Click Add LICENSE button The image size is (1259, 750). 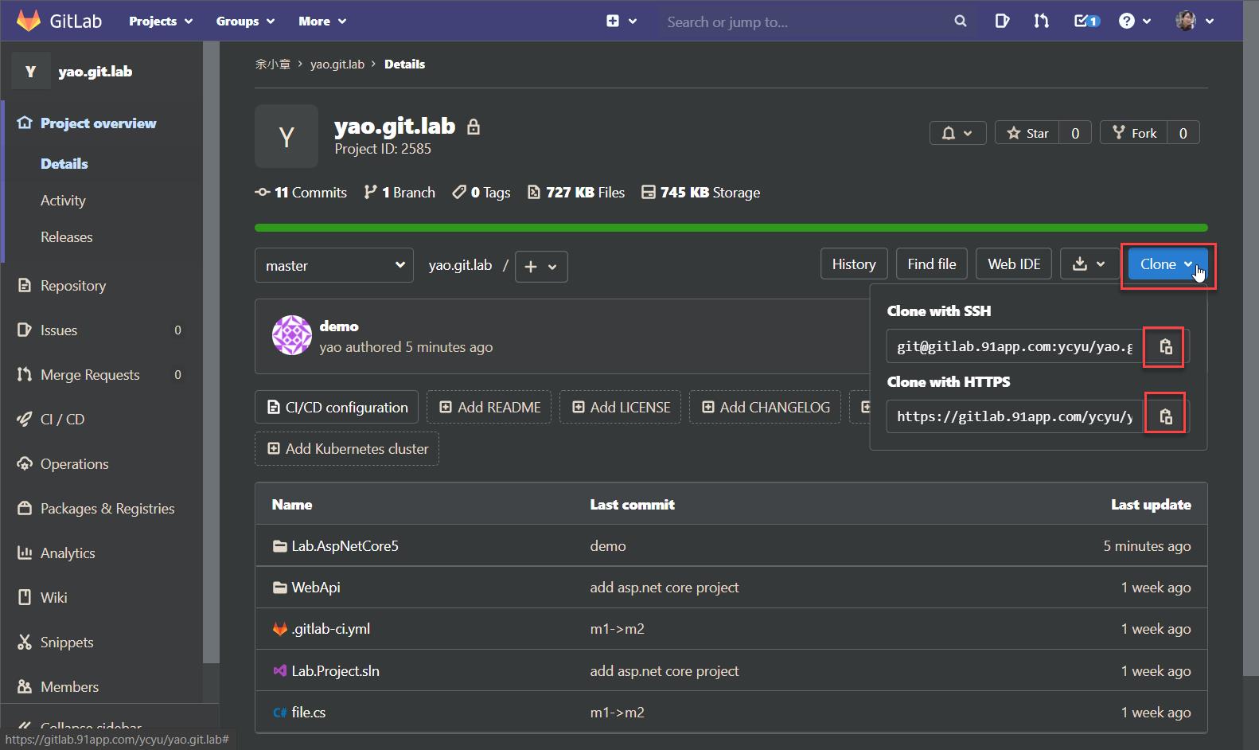click(621, 408)
